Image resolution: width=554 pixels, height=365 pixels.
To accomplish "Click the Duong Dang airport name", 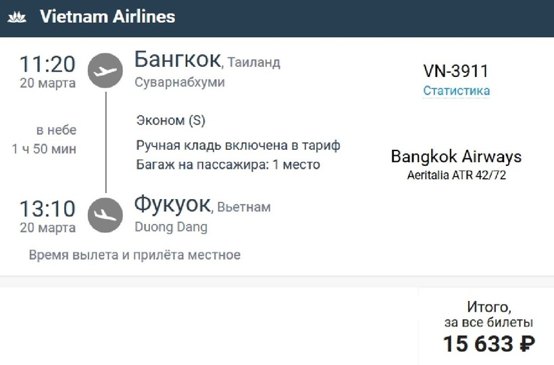I will click(x=171, y=227).
